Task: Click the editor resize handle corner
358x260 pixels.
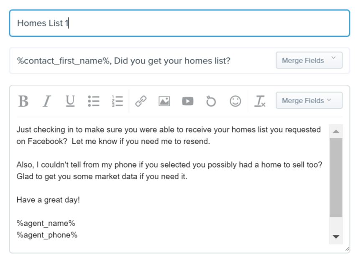Action: 347,249
